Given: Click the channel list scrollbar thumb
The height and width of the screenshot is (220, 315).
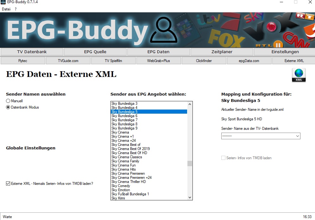Looking at the screenshot, I should coord(190,164).
